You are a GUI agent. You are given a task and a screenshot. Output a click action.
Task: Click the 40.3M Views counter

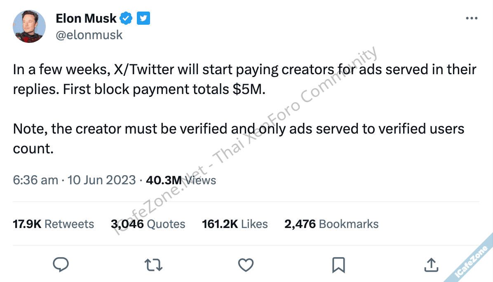181,180
